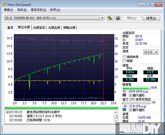The height and width of the screenshot is (135, 165).
Task: Click the log line 速度:5 X CLV
Action: coord(44,116)
